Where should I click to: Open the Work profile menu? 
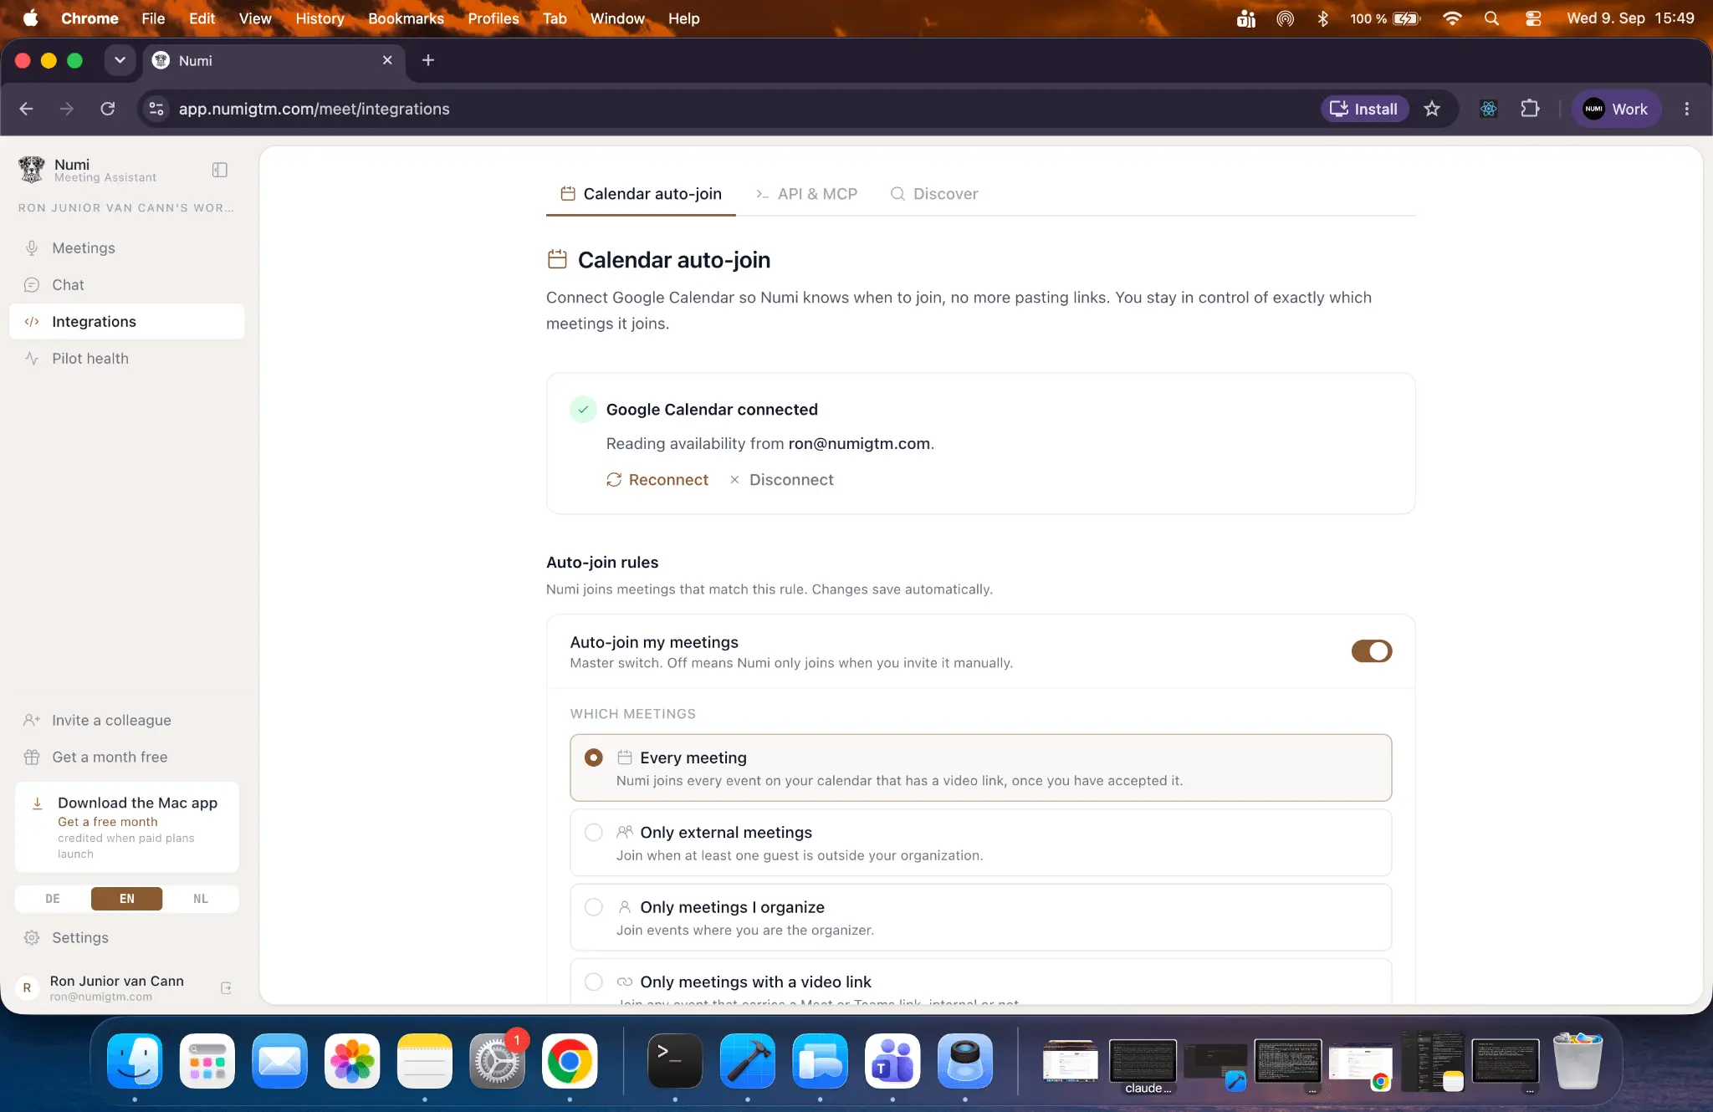(x=1616, y=109)
